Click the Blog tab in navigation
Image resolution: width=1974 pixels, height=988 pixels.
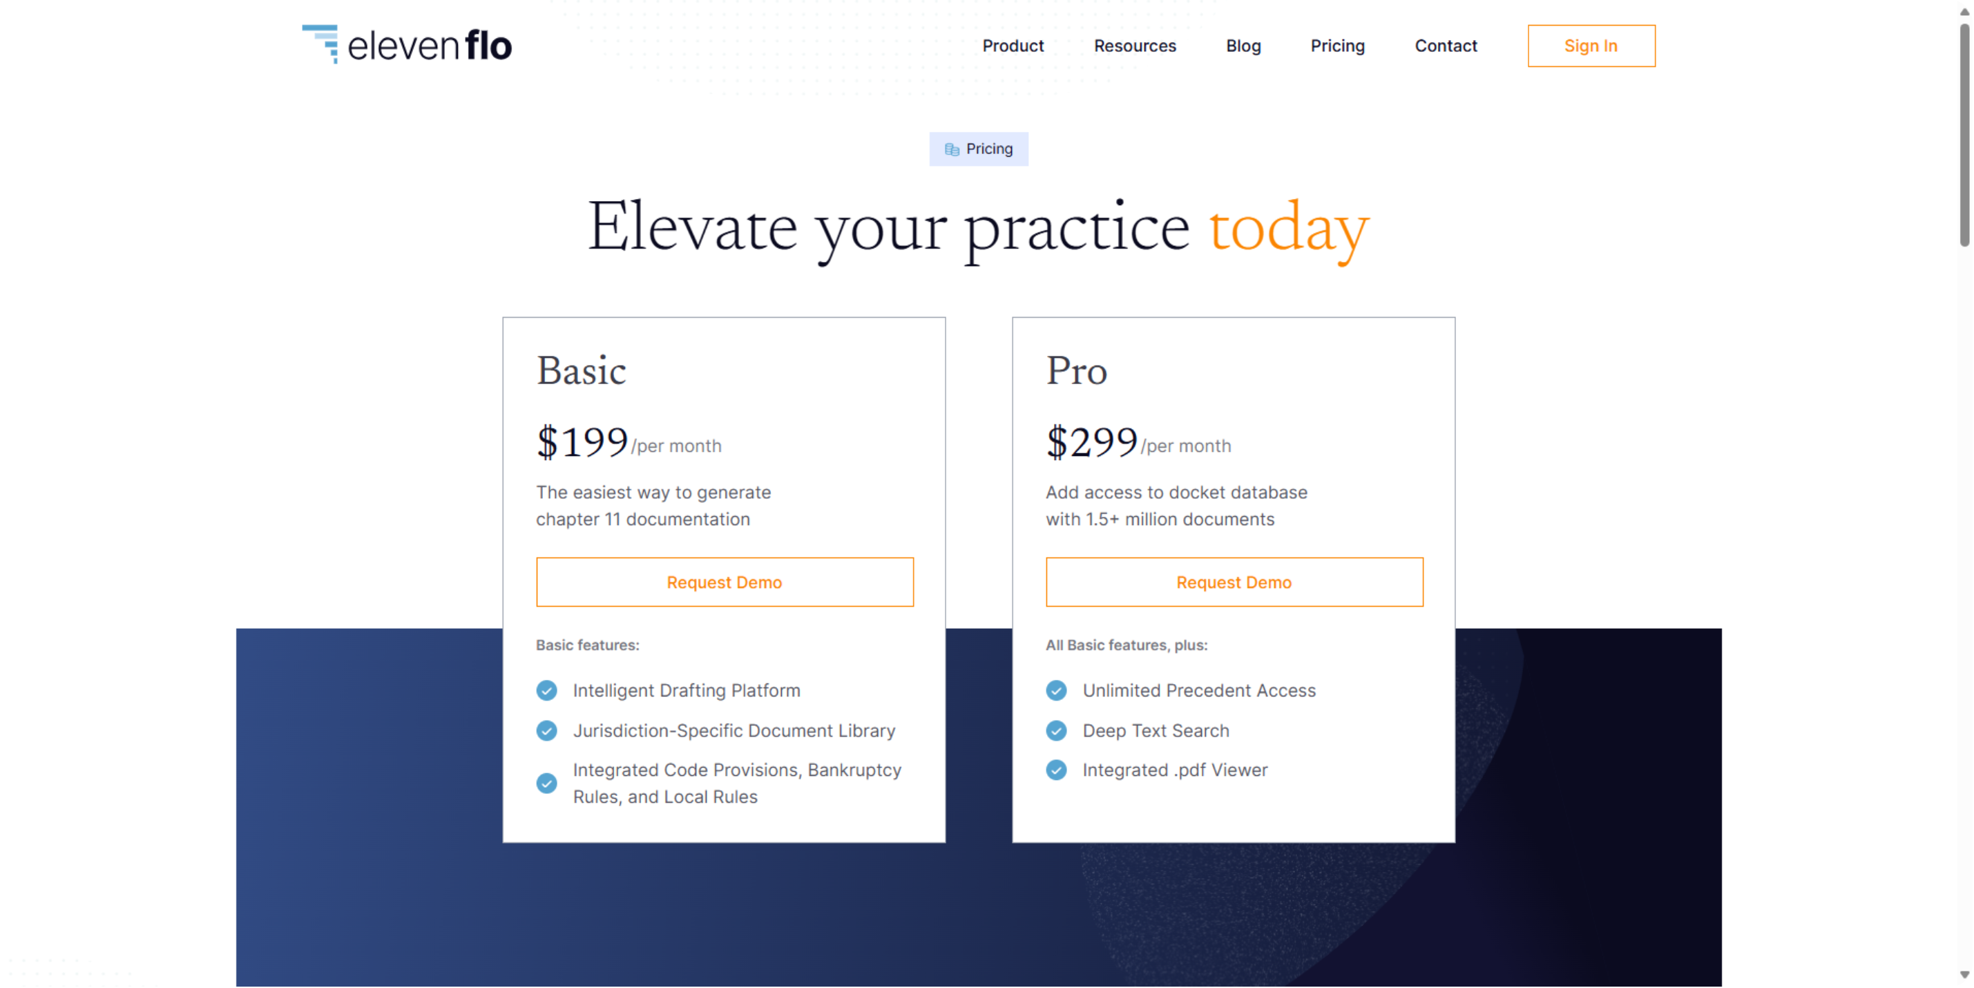tap(1245, 44)
